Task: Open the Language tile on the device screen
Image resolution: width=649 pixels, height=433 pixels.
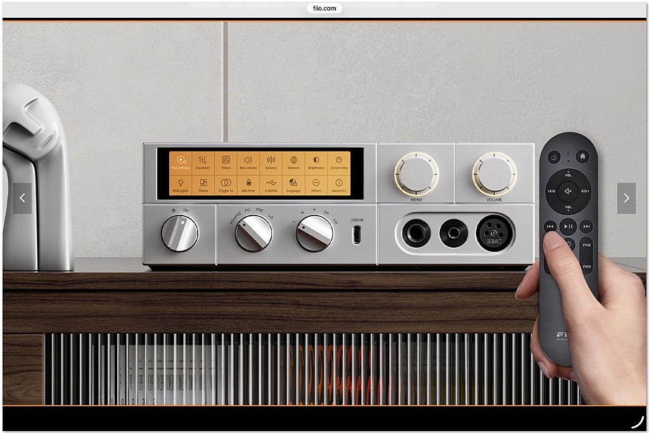Action: (293, 185)
